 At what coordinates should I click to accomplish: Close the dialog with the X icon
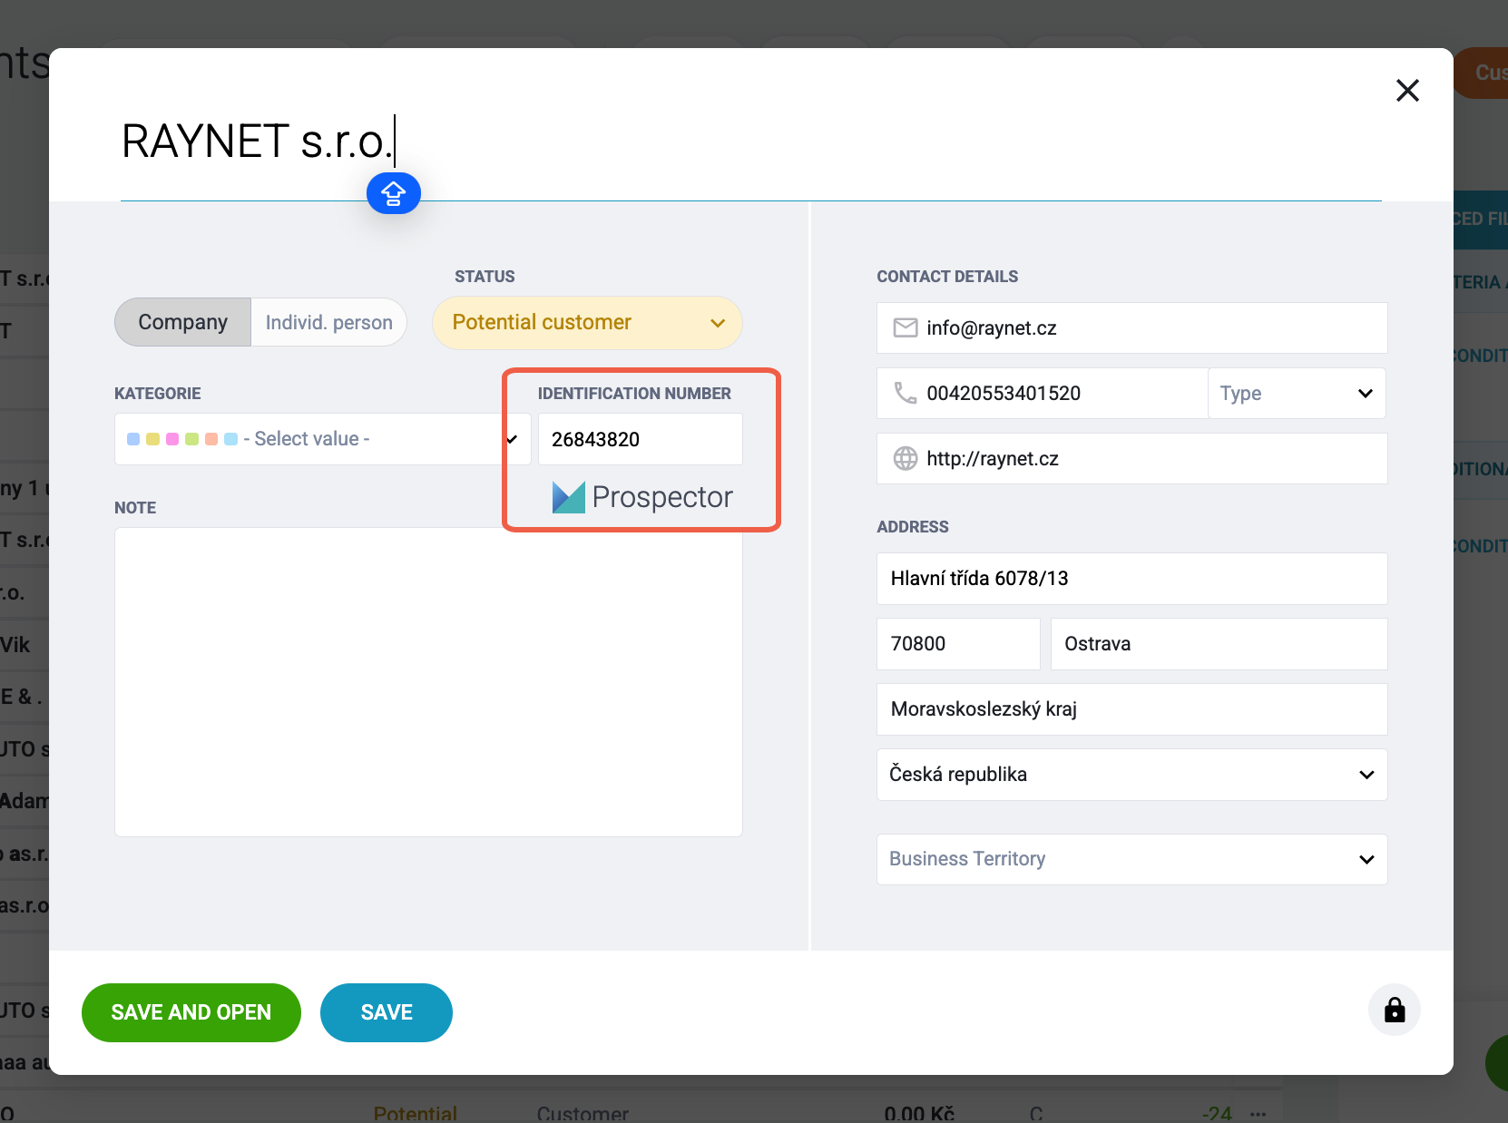[x=1407, y=90]
